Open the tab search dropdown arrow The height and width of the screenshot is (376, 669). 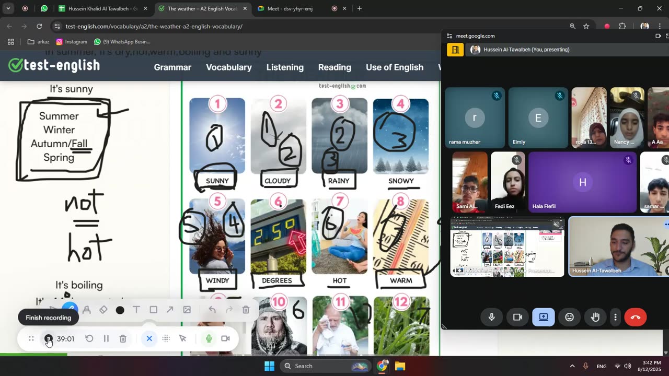click(x=8, y=8)
